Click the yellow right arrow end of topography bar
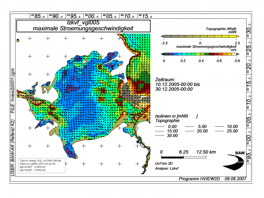 click(x=238, y=36)
